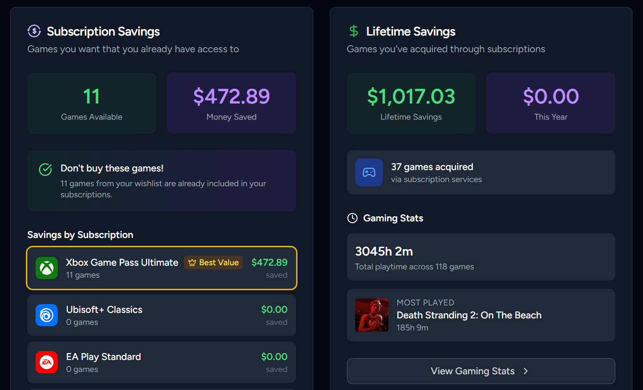Click the green checkmark beside Don't buy these games
Image resolution: width=643 pixels, height=390 pixels.
[x=45, y=170]
